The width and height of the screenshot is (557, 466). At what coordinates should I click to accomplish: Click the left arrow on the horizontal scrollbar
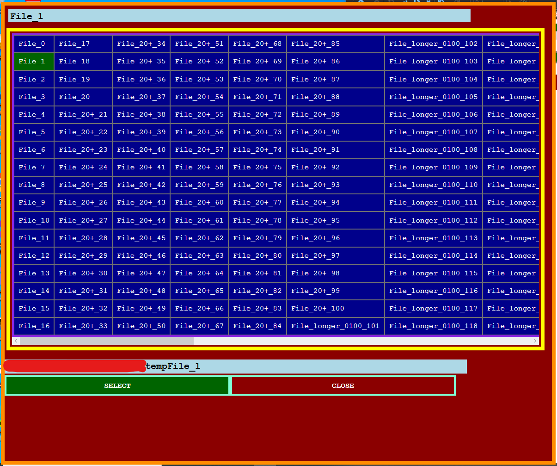(16, 341)
